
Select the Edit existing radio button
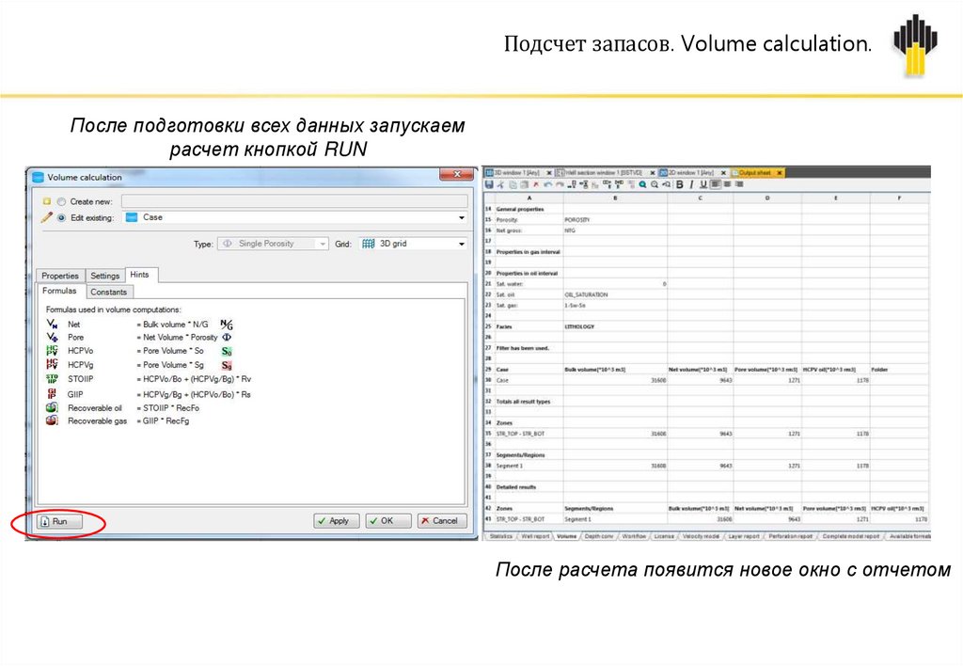tap(61, 217)
